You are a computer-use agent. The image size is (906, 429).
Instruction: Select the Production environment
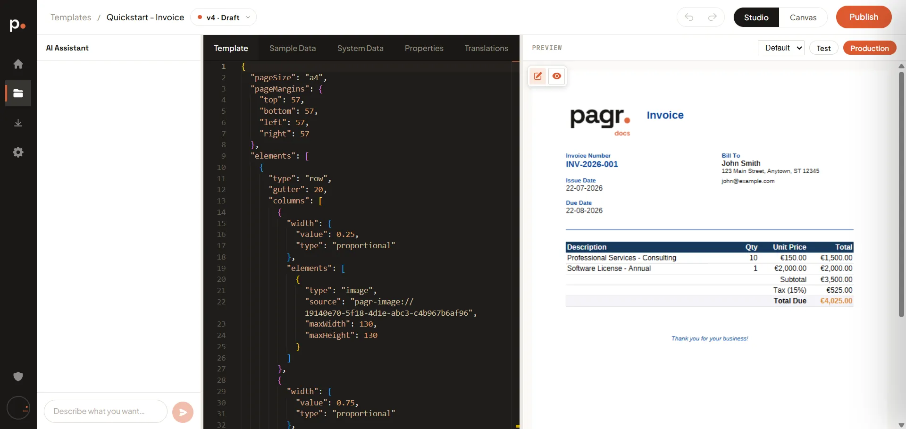(x=869, y=48)
